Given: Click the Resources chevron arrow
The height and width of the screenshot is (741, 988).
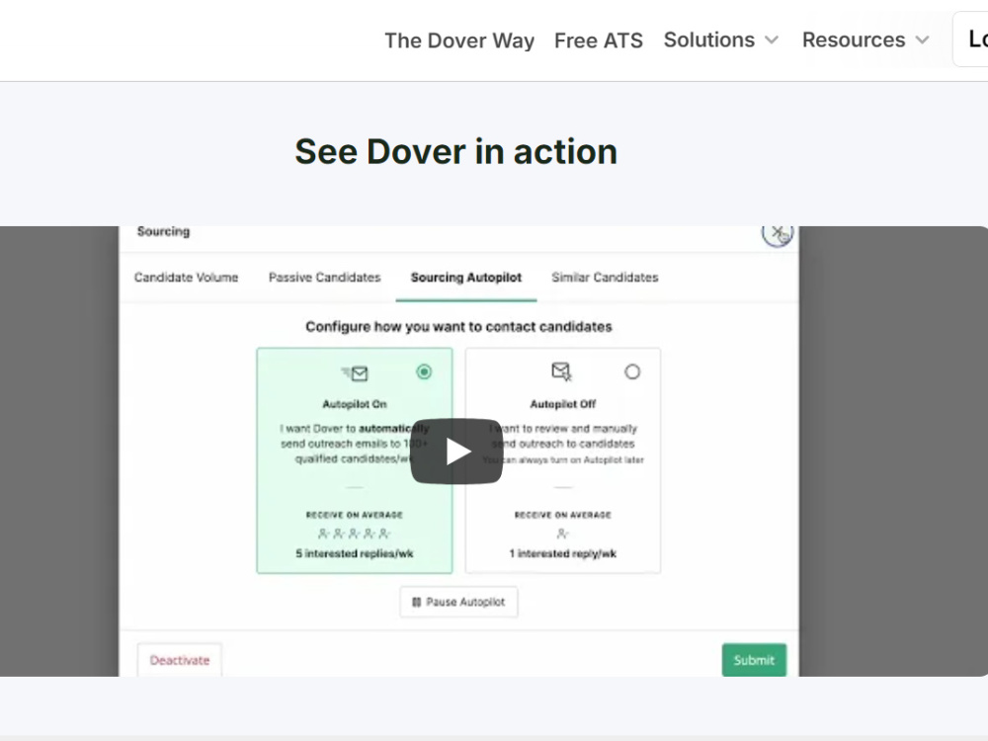Looking at the screenshot, I should tap(922, 41).
